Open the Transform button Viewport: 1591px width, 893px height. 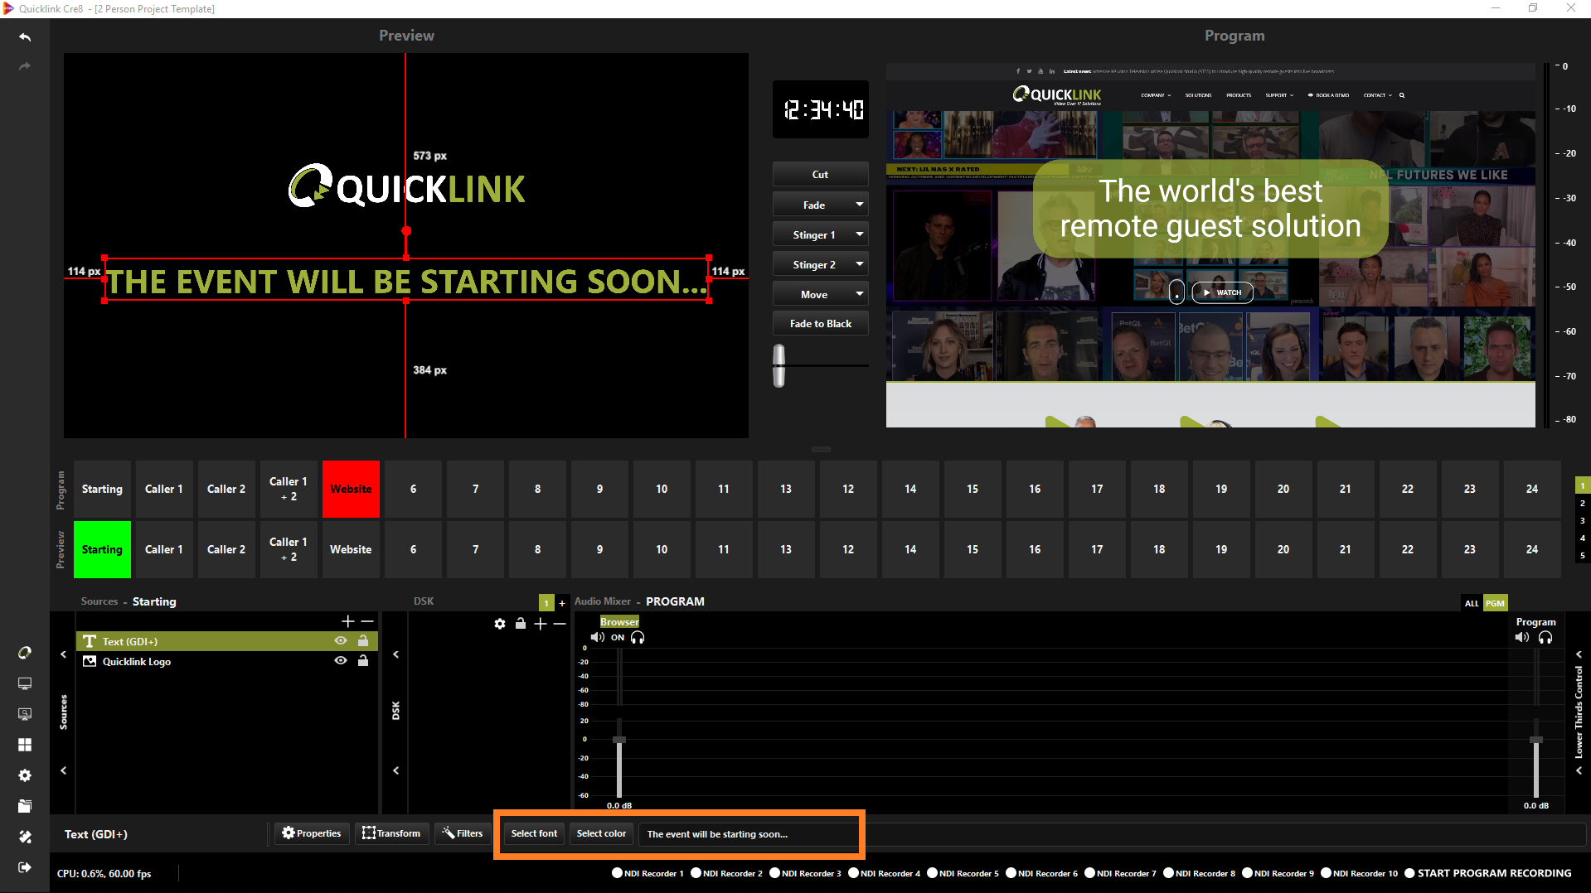(x=391, y=833)
